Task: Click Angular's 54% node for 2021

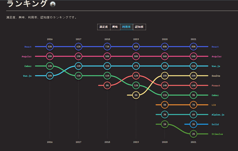Action: [x=193, y=56]
